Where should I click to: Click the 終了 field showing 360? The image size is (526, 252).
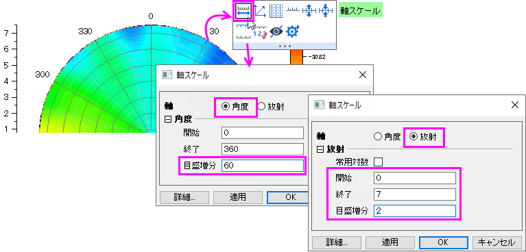coord(263,149)
